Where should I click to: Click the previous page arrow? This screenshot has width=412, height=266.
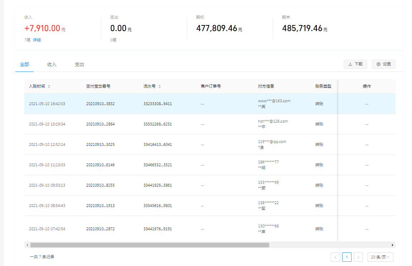335,257
